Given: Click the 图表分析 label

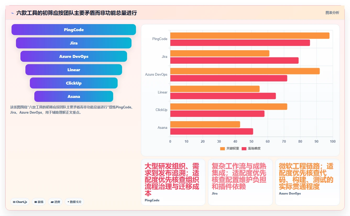Looking at the screenshot, I should tap(332, 13).
